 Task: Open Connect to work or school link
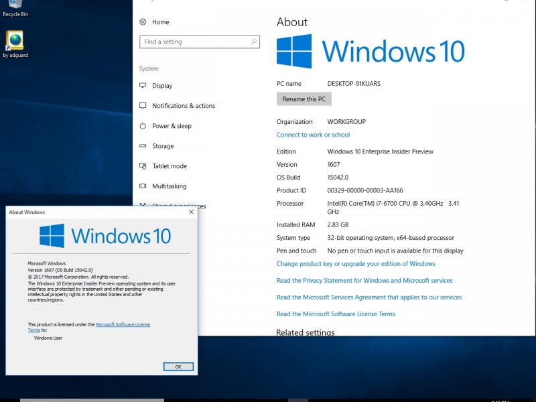tap(313, 135)
